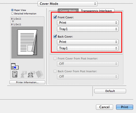Open Back Cover Tray1 paper tray dropdown

tap(88, 48)
